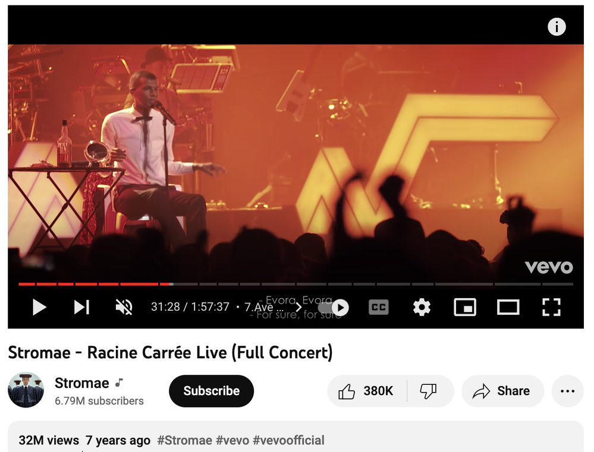594x452 pixels.
Task: Click the video frame to resume playback
Action: (x=296, y=163)
